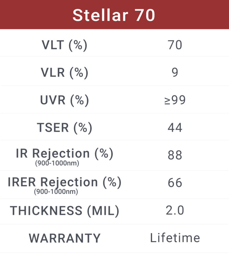Click the VLR value 9
The width and height of the screenshot is (229, 254).
(175, 72)
